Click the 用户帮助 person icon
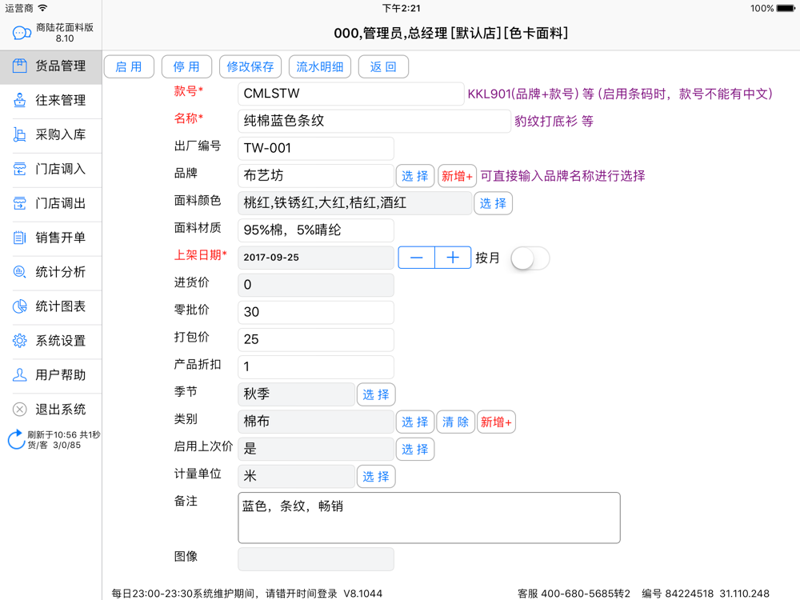This screenshot has height=600, width=800. coord(19,375)
